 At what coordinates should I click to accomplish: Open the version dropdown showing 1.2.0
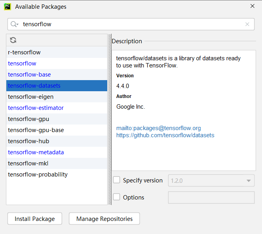[211, 180]
